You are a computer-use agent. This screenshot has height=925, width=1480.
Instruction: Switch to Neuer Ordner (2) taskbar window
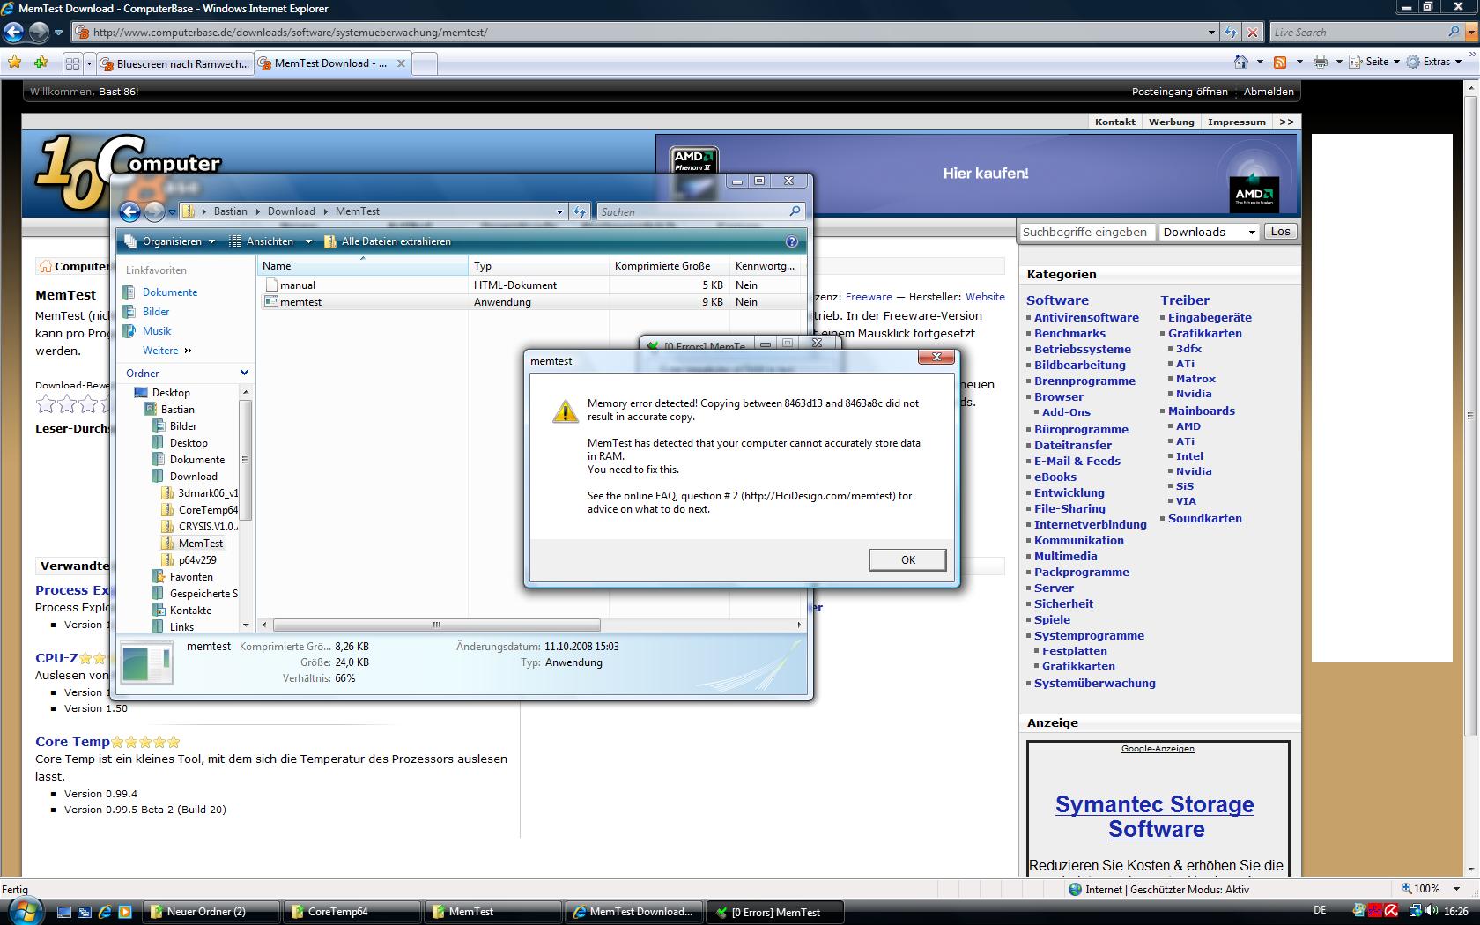coord(211,912)
